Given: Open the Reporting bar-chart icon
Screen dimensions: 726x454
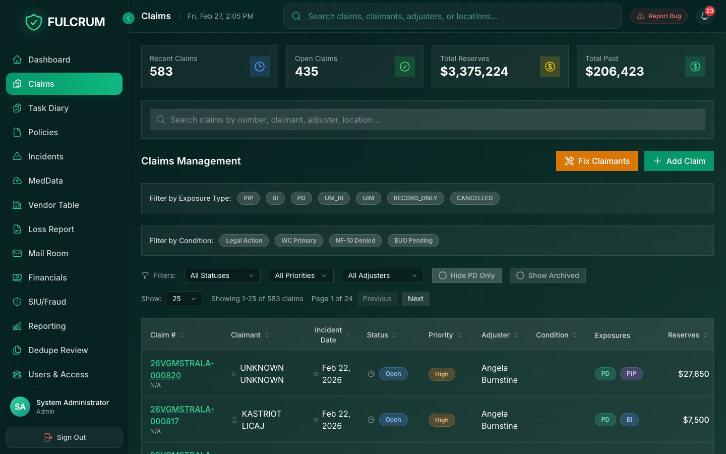Looking at the screenshot, I should tap(17, 326).
